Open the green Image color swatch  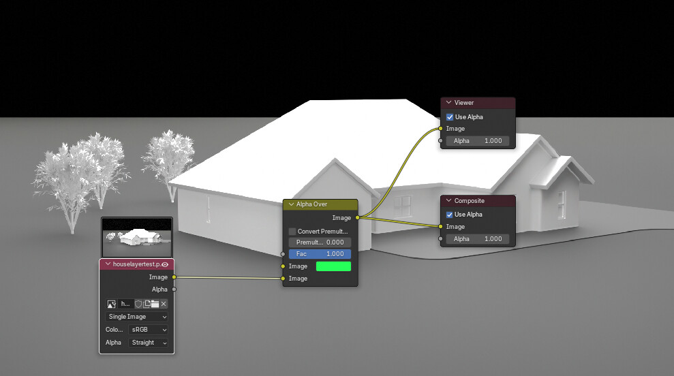333,266
